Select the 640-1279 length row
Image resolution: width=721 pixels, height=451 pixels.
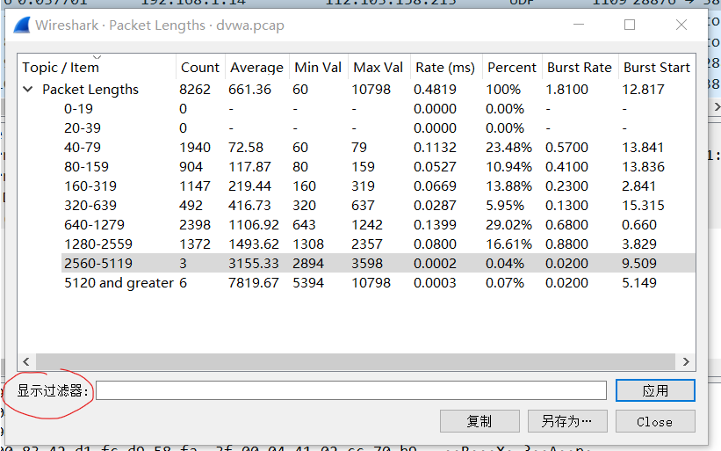pos(378,224)
